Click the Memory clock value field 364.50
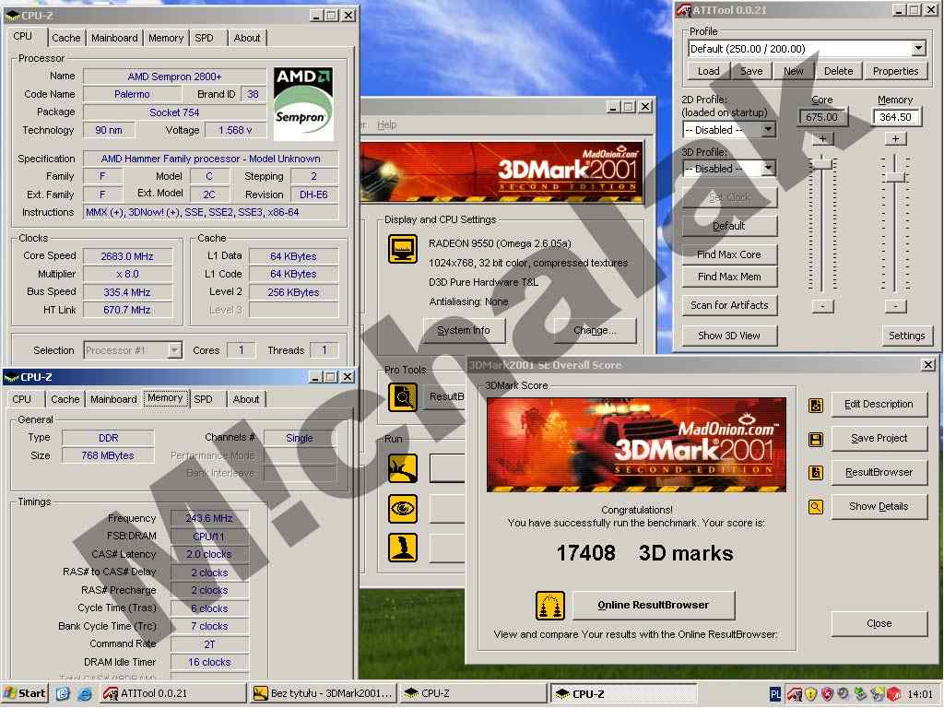Screen dimensions: 944x708 (x=895, y=117)
